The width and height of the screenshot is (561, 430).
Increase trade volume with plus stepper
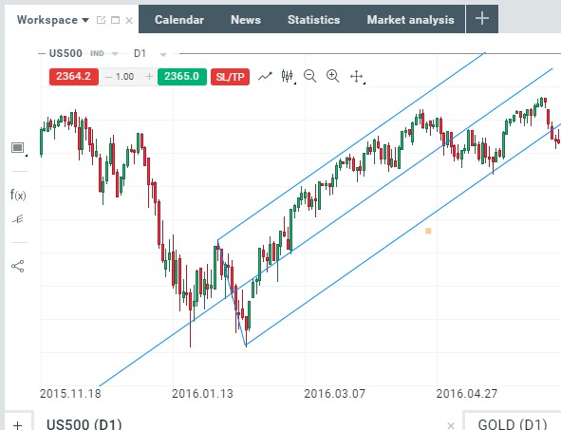[x=149, y=77]
